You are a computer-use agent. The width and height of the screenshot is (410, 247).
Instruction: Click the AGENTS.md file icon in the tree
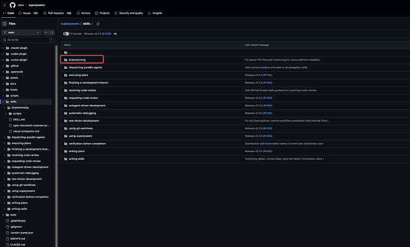8,239
